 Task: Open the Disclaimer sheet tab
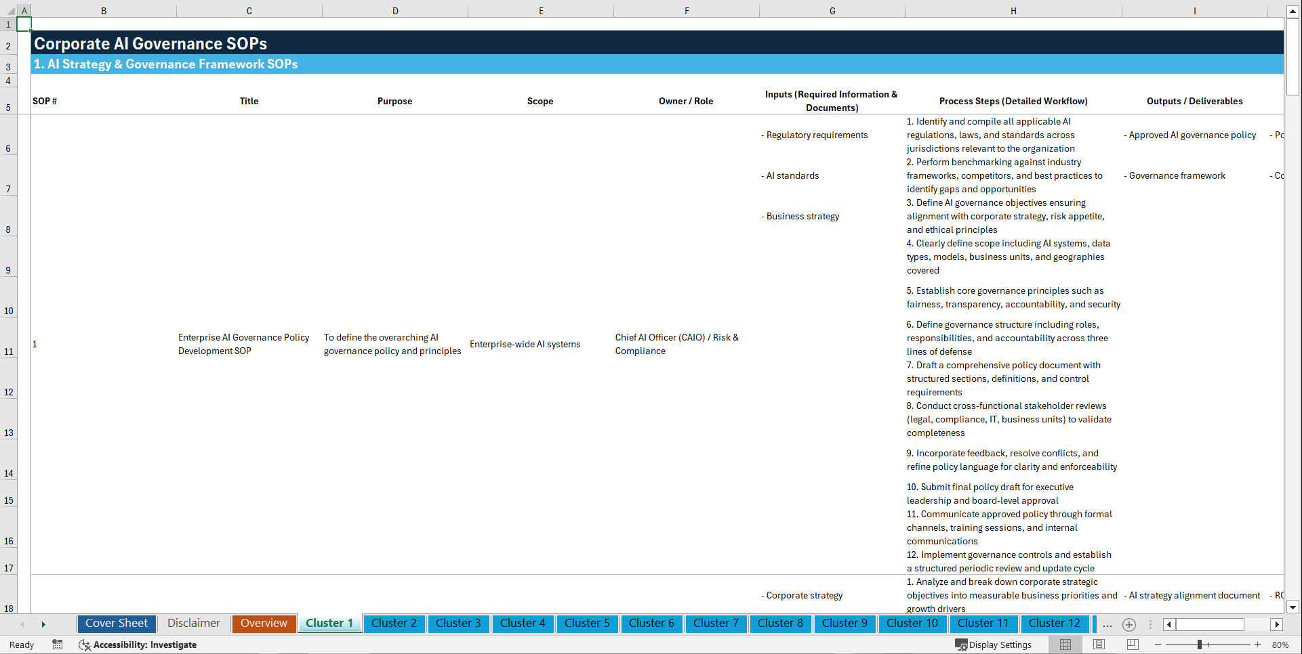point(193,624)
